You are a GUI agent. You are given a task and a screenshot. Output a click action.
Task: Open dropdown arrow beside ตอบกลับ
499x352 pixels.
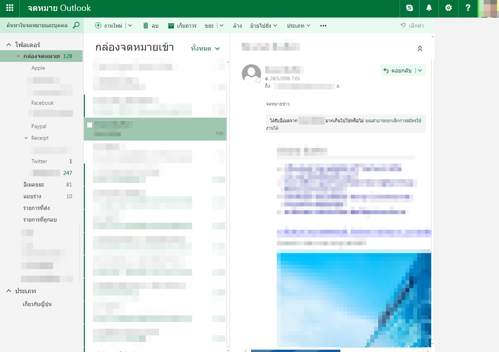420,70
